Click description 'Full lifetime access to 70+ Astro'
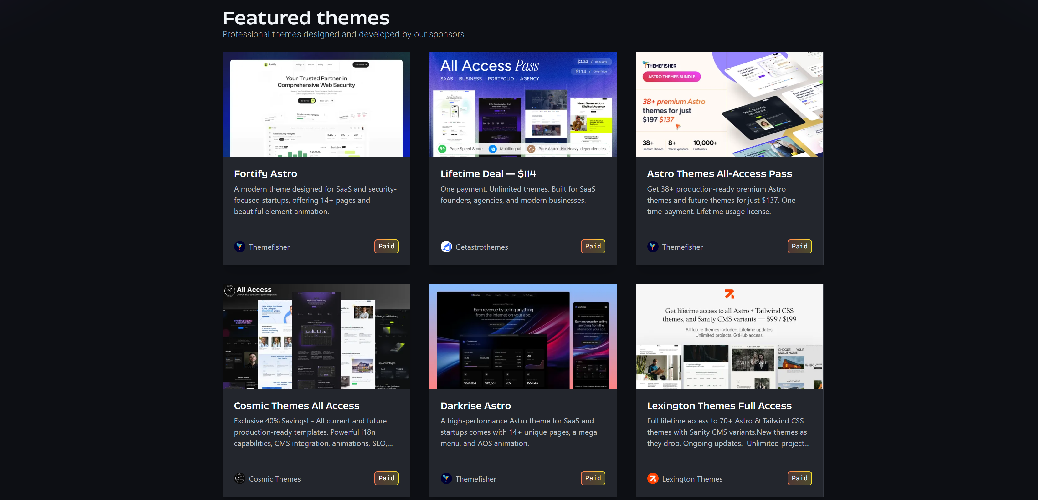The image size is (1038, 500). (x=728, y=432)
